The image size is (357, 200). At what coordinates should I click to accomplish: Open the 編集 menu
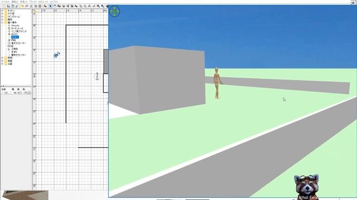(x=15, y=2)
